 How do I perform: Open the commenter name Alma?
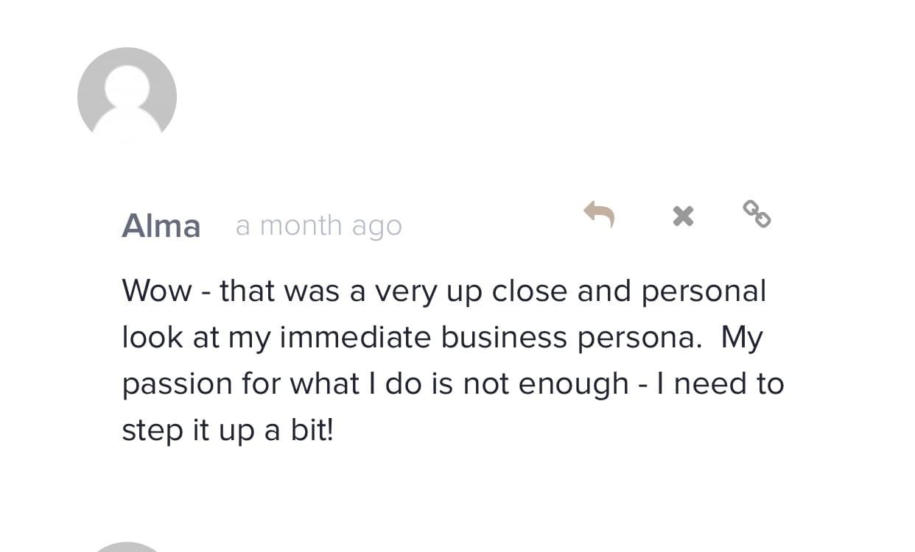[x=161, y=225]
